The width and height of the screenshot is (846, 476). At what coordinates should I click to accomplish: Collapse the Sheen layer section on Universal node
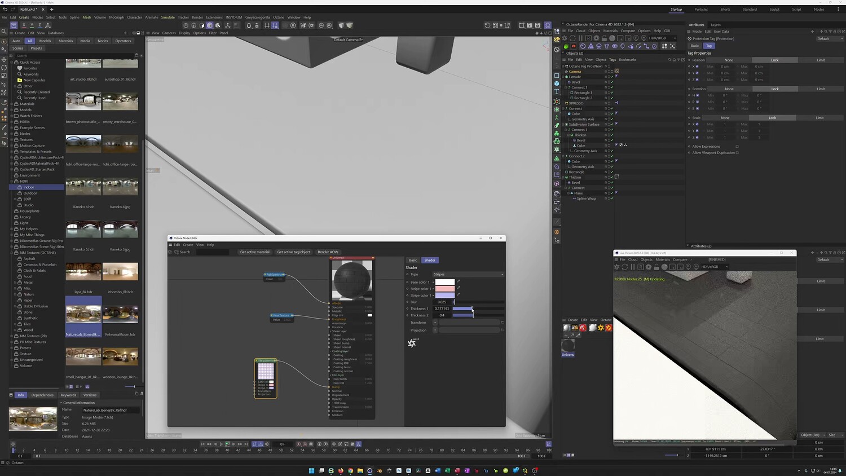point(330,331)
